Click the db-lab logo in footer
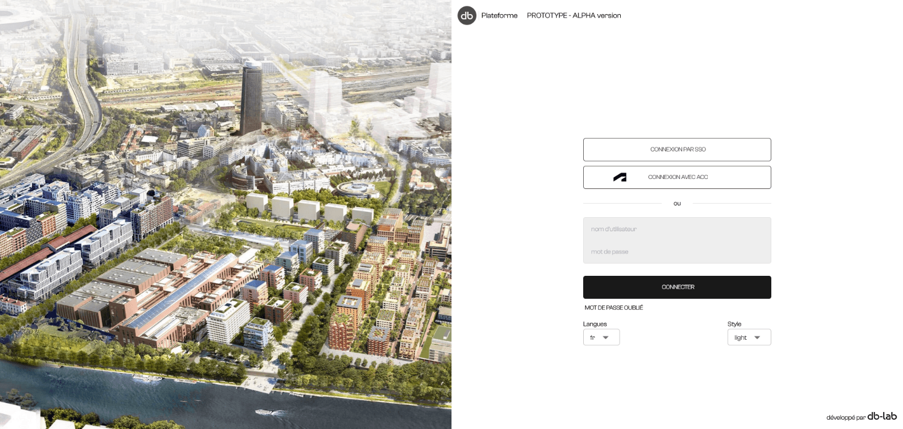The image size is (903, 429). 882,416
